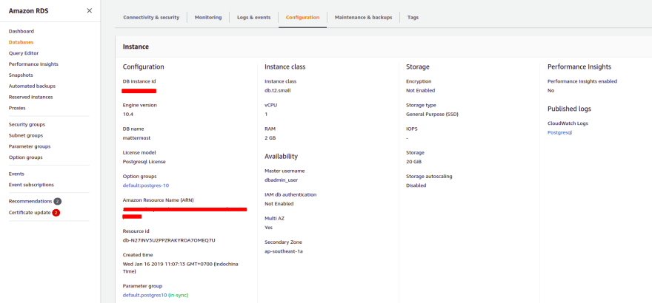Navigate to Snapshots
The width and height of the screenshot is (652, 303).
[x=21, y=75]
